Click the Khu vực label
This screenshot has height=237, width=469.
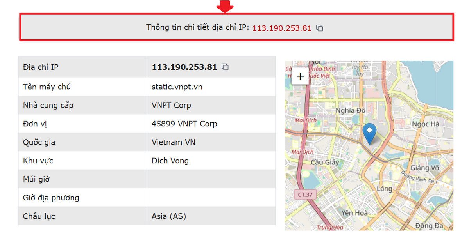click(x=38, y=161)
